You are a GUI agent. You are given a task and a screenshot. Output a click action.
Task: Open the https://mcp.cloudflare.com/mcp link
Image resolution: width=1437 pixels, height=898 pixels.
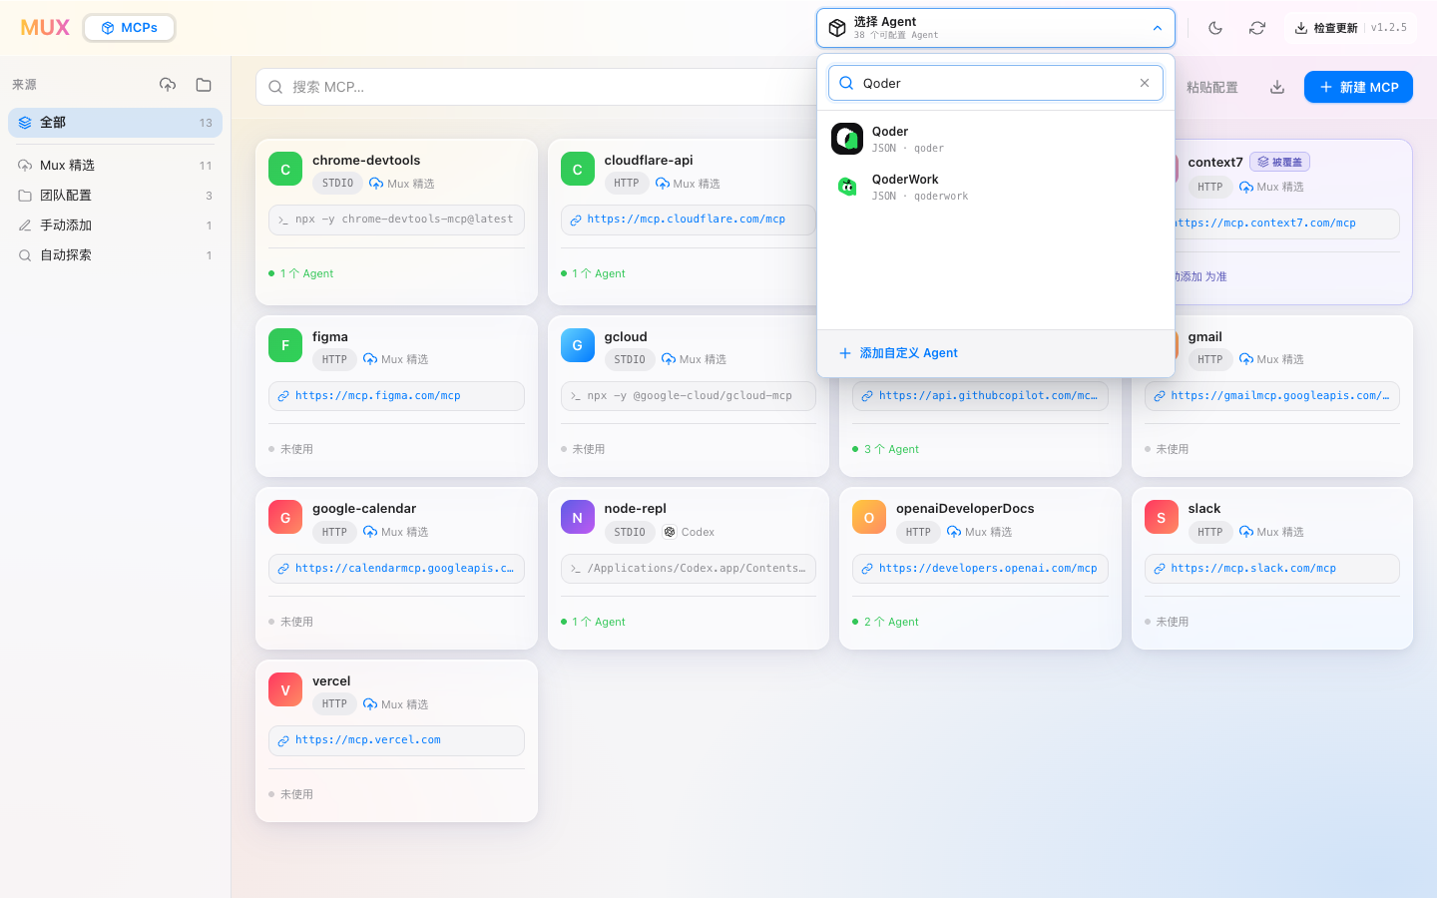tap(688, 220)
